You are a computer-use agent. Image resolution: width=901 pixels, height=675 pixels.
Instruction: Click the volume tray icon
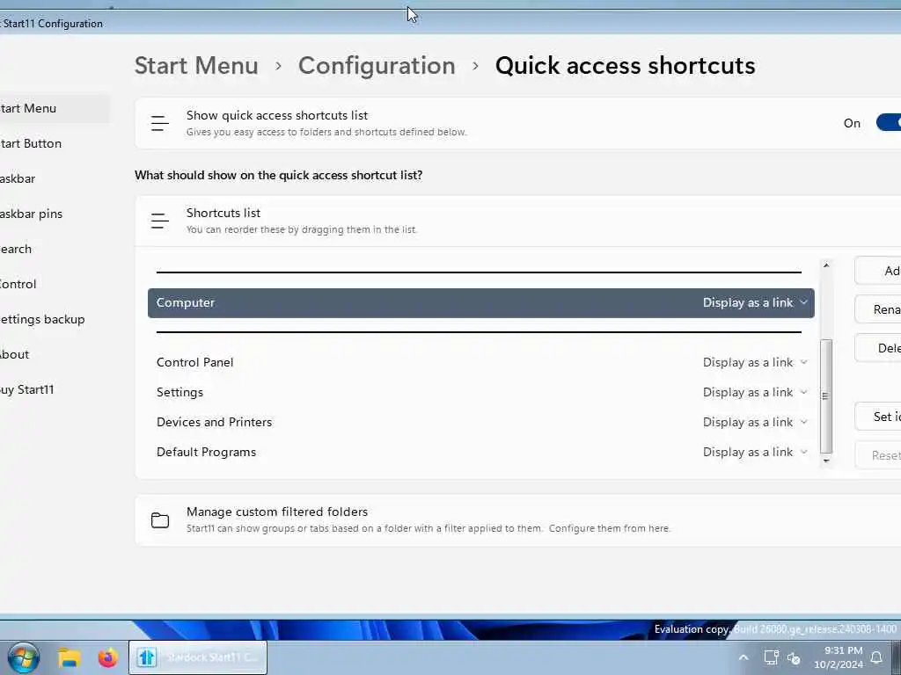click(x=795, y=658)
